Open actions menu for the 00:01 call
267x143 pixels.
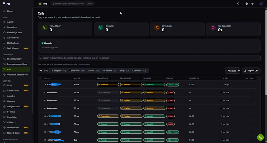[x=252, y=116]
